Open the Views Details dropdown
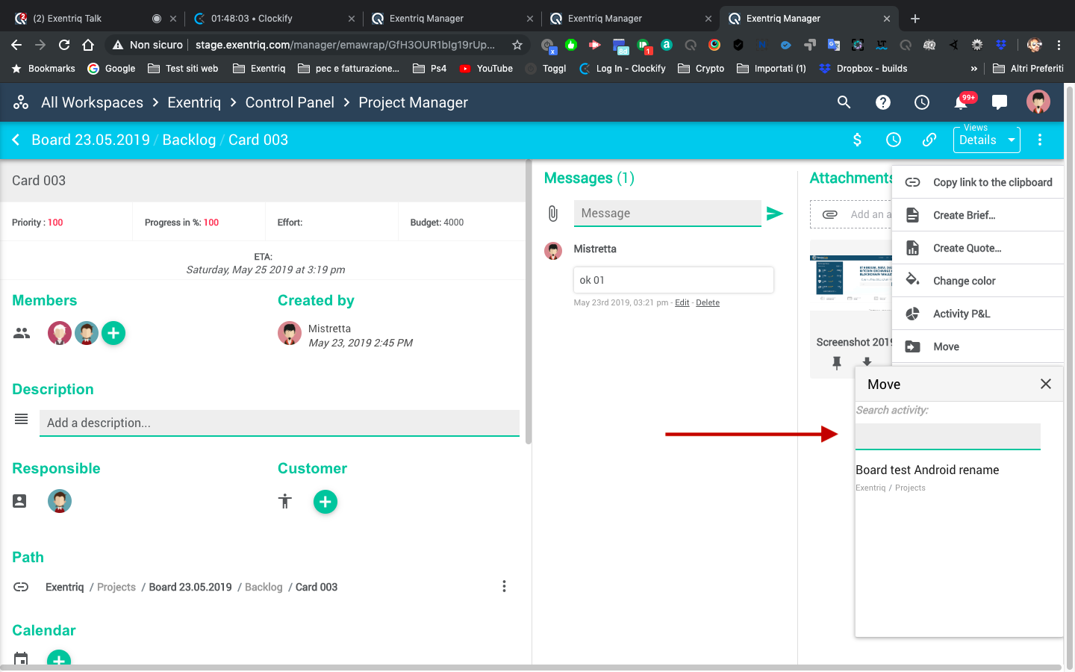The height and width of the screenshot is (672, 1075). (x=986, y=140)
